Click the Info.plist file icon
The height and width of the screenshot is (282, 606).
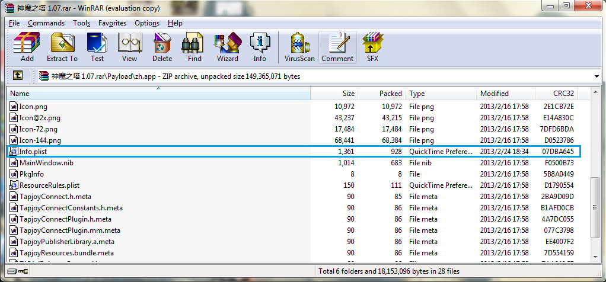point(14,152)
